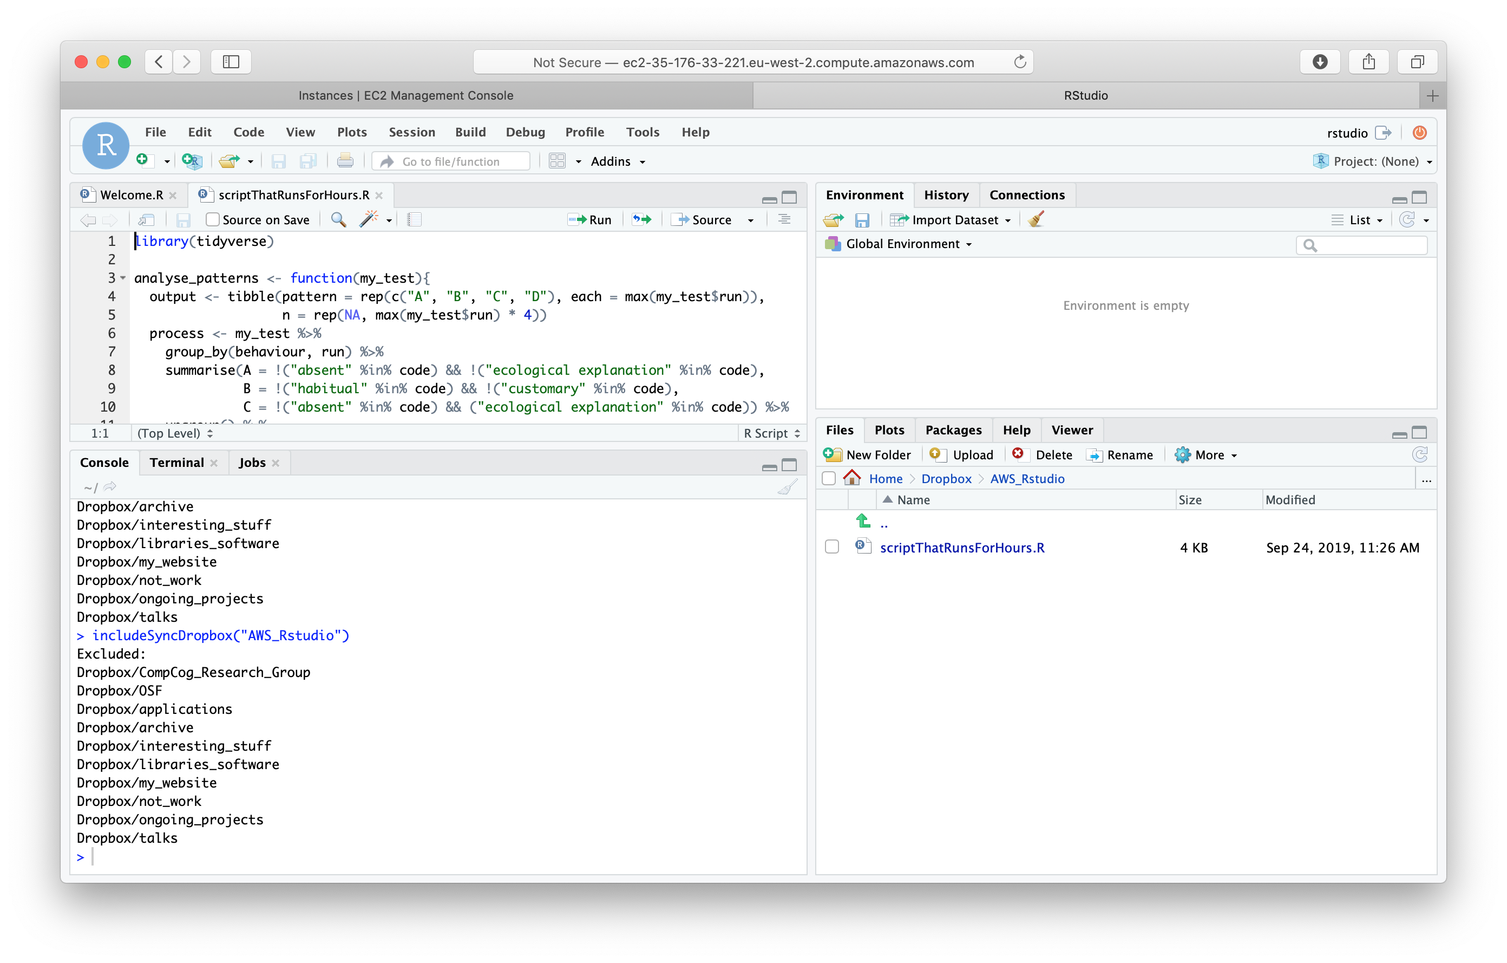This screenshot has height=963, width=1507.
Task: Select the History tab in Environment panel
Action: point(945,194)
